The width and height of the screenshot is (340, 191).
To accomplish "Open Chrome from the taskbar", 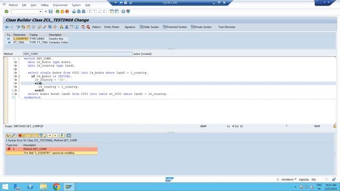I will click(x=56, y=187).
